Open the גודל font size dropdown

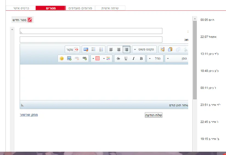coord(156,58)
